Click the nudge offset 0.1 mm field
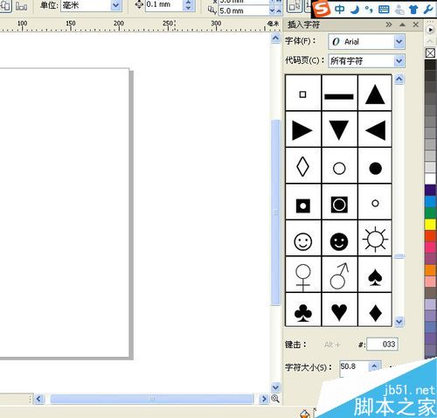The height and width of the screenshot is (418, 437). coord(164,5)
